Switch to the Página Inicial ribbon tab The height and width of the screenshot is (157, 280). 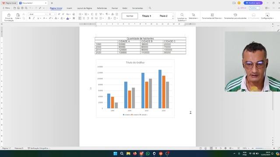click(56, 8)
